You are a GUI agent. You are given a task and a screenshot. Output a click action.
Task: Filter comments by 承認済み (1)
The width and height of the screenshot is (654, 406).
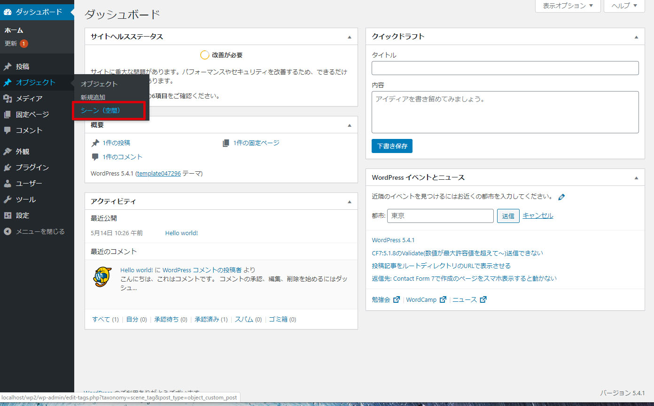tap(211, 320)
